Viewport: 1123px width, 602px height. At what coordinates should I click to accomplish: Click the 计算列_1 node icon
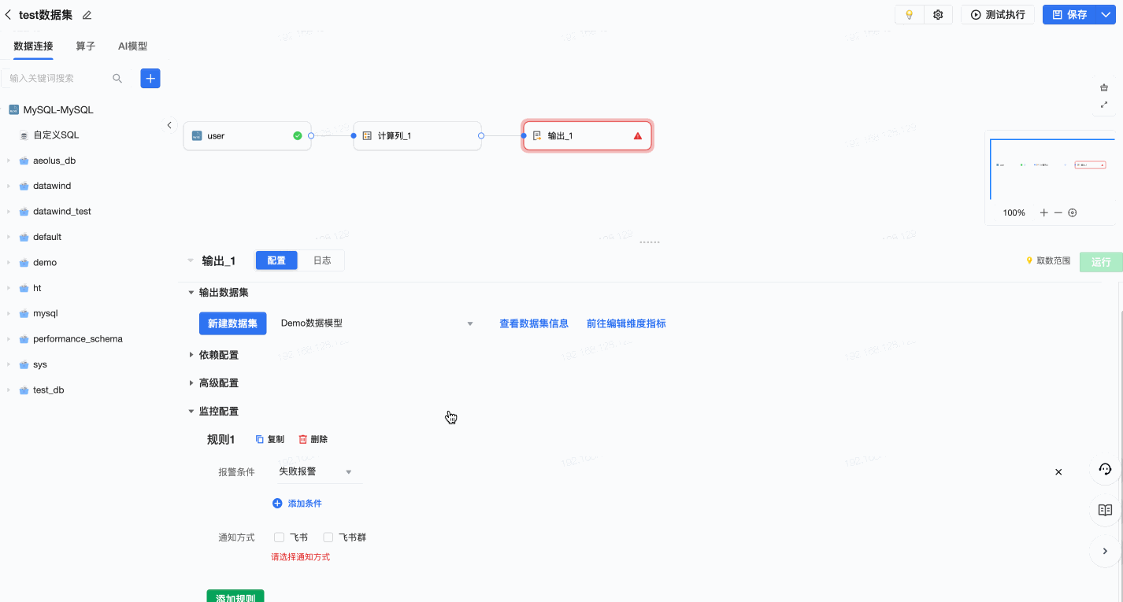367,136
